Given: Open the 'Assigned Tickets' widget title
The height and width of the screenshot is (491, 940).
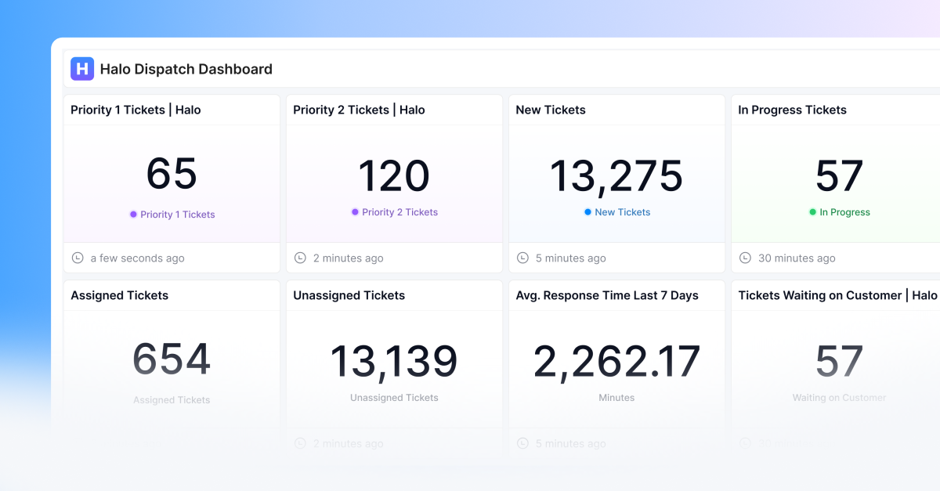Looking at the screenshot, I should [x=120, y=295].
